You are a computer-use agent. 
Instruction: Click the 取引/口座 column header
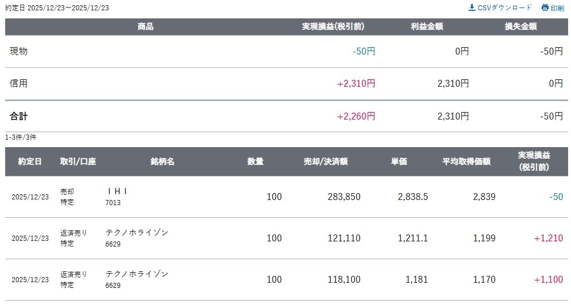coord(78,161)
